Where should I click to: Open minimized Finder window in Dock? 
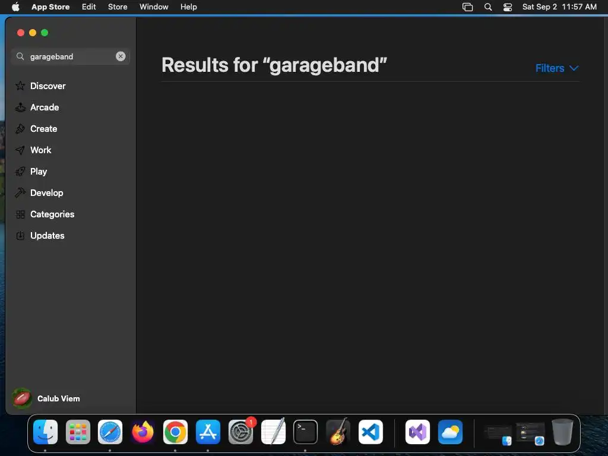click(498, 433)
